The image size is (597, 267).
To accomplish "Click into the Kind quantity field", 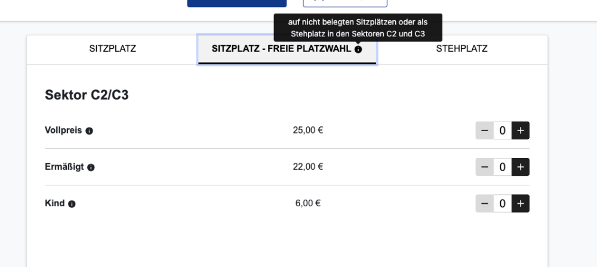I will (x=503, y=204).
